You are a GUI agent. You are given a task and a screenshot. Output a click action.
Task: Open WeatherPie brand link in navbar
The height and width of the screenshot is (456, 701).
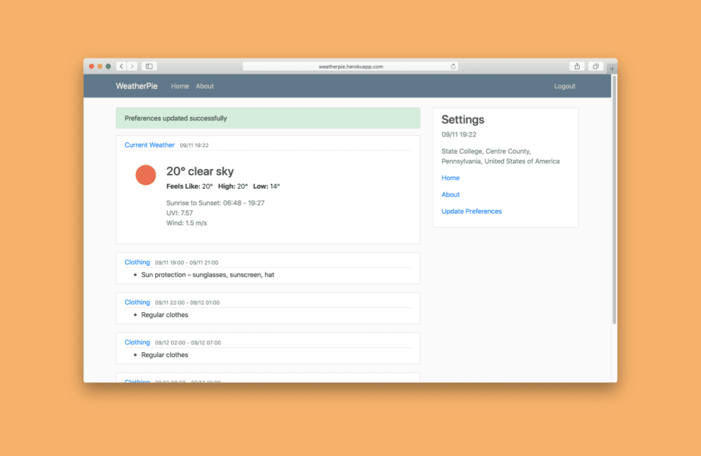click(137, 86)
